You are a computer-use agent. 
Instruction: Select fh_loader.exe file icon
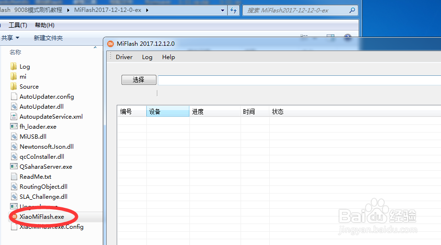coord(14,127)
